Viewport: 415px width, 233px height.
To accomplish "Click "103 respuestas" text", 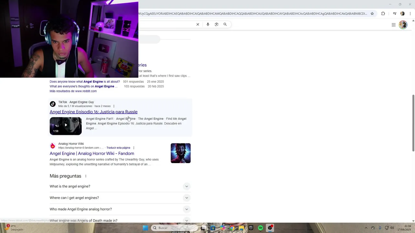I will click(x=134, y=86).
